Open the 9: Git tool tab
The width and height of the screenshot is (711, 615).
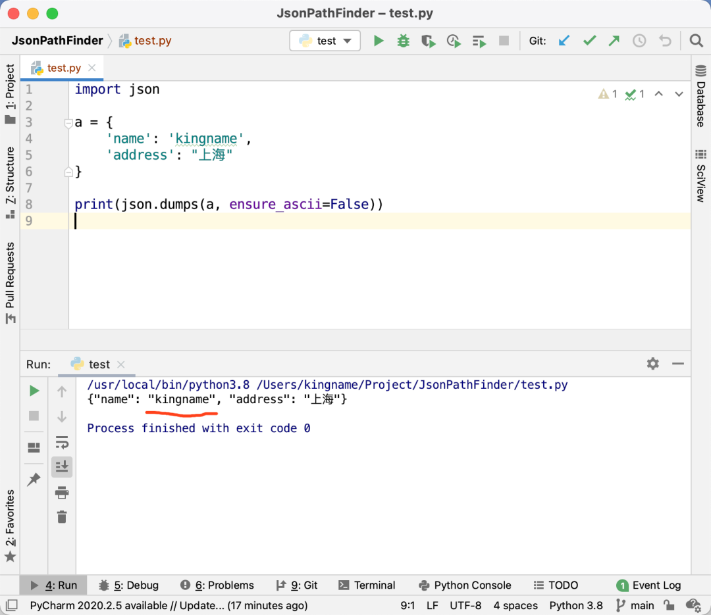point(297,585)
